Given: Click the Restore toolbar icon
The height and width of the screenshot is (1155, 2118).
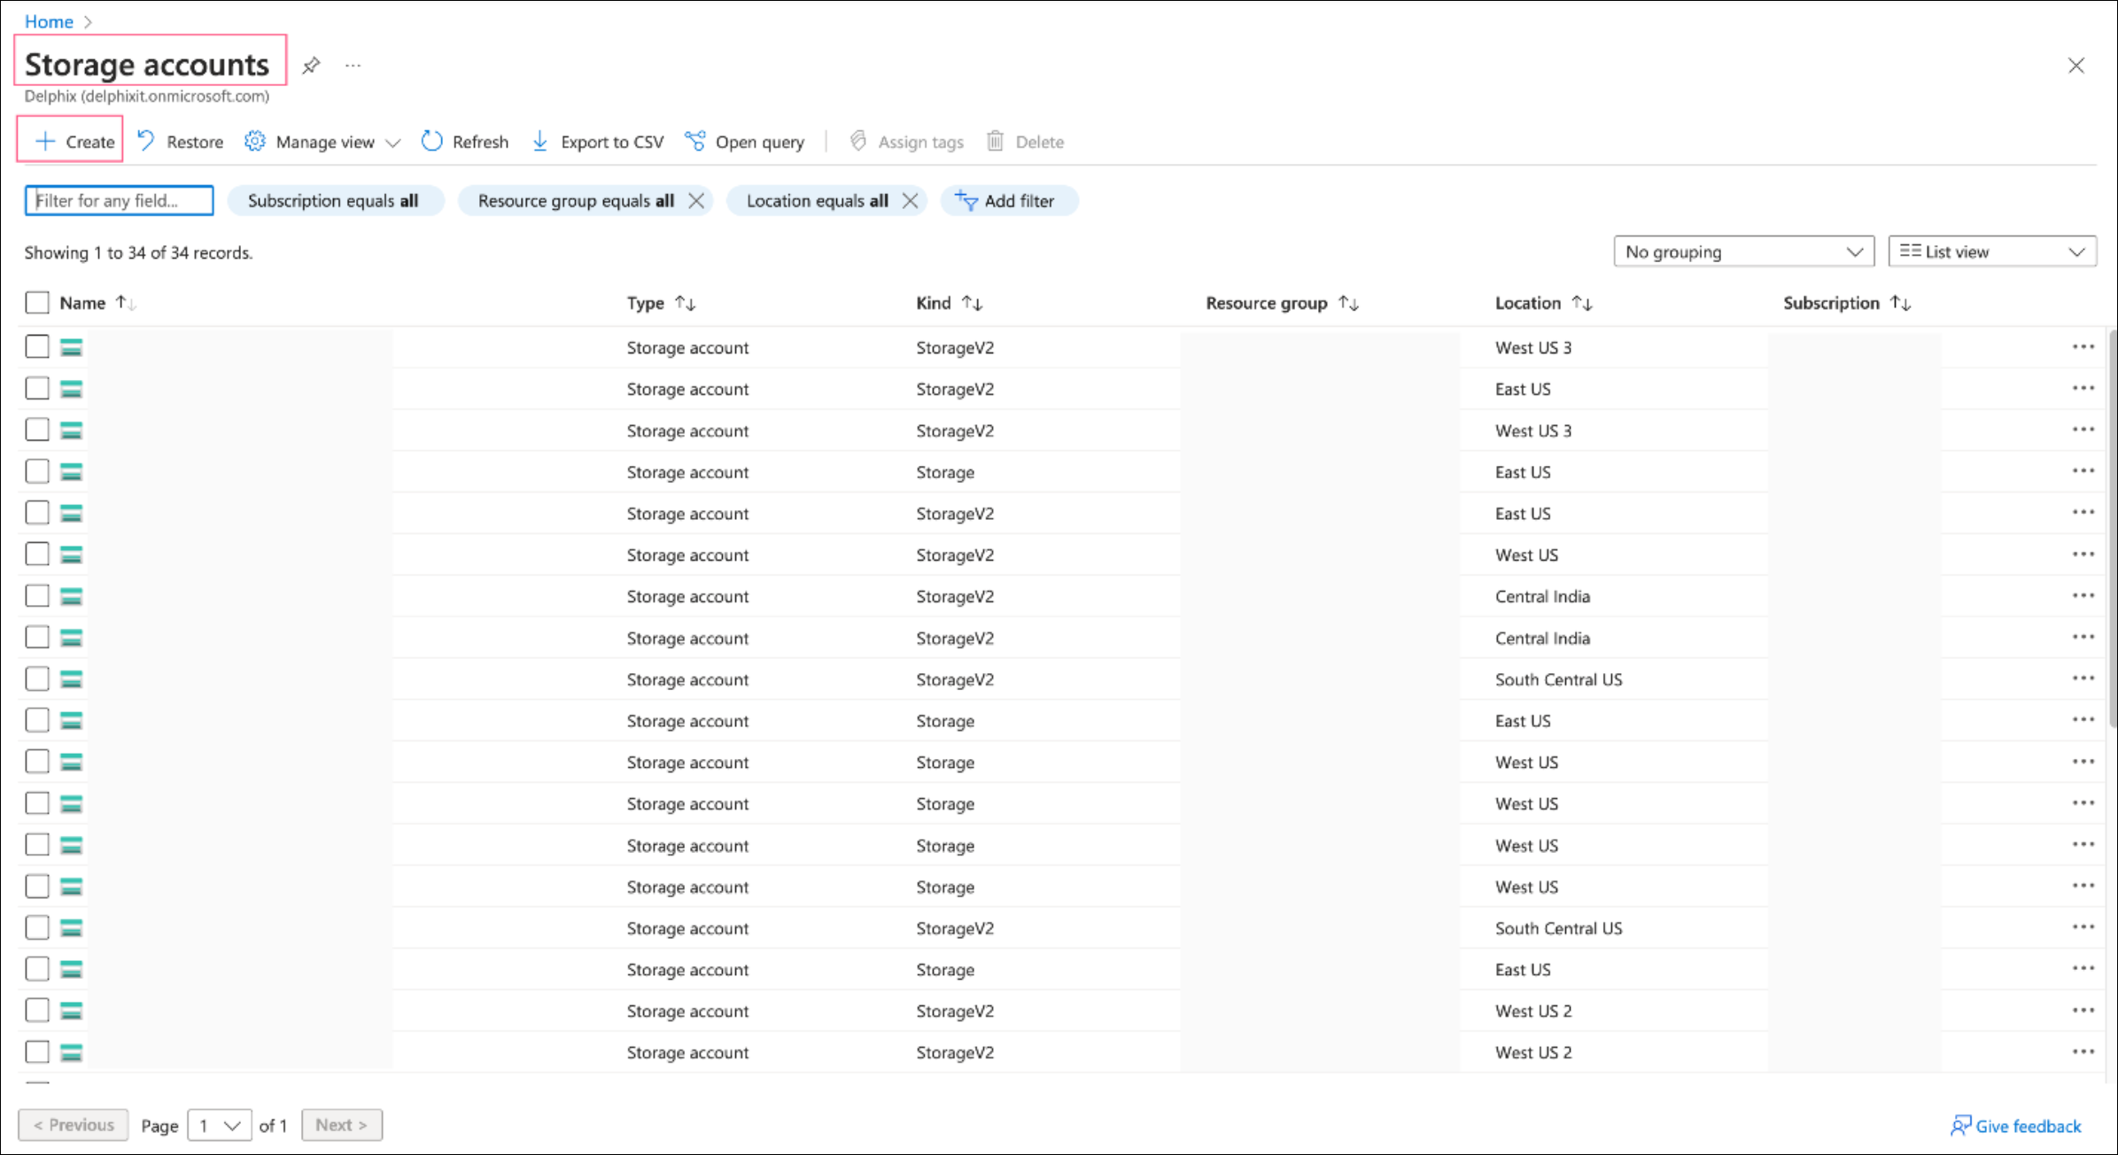Looking at the screenshot, I should [146, 142].
